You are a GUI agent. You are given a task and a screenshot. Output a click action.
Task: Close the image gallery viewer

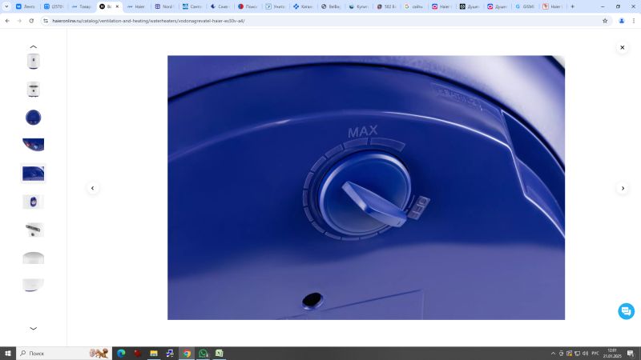pos(622,48)
